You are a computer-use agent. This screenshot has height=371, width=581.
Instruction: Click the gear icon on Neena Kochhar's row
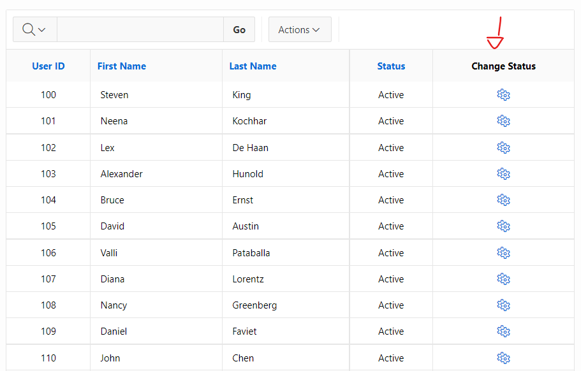[x=503, y=120]
